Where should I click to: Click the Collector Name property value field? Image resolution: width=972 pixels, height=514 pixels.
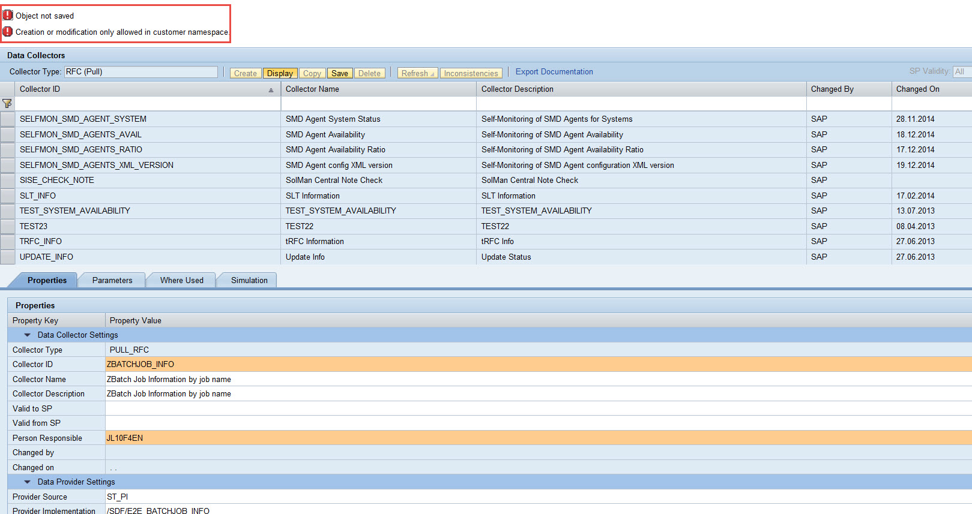pyautogui.click(x=539, y=379)
